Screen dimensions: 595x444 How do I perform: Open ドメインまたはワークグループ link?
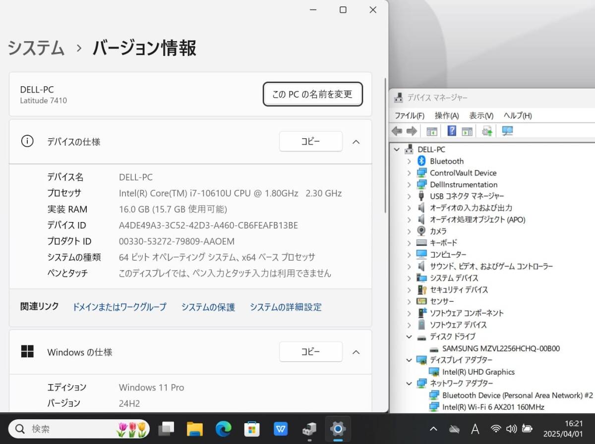pos(119,307)
